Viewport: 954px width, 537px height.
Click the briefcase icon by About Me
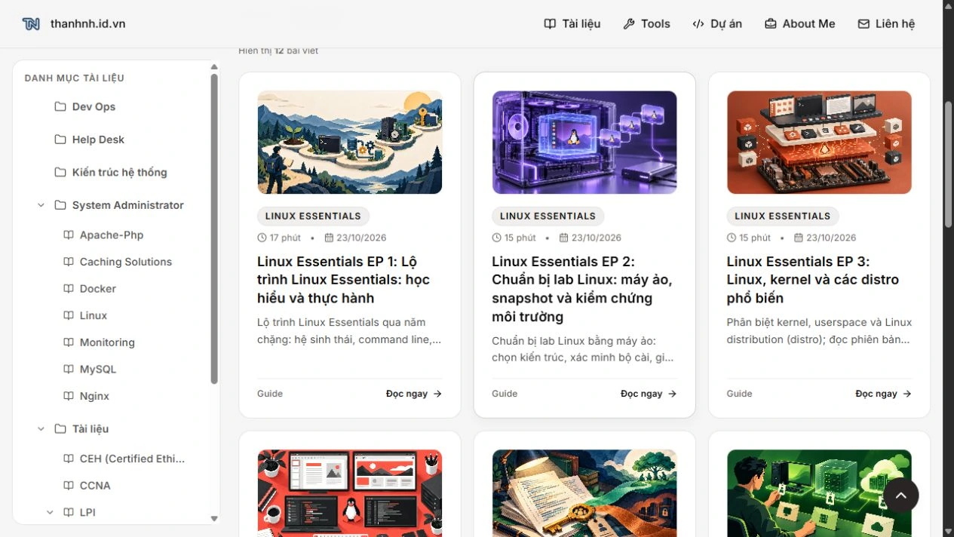[x=771, y=24]
